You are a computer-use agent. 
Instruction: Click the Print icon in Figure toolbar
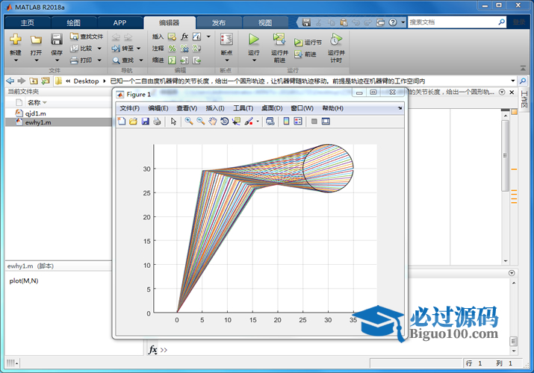[x=157, y=122]
